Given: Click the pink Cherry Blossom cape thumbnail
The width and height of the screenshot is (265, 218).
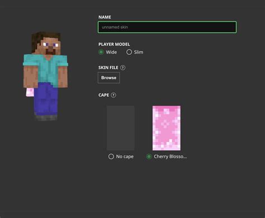Looking at the screenshot, I should tap(167, 128).
